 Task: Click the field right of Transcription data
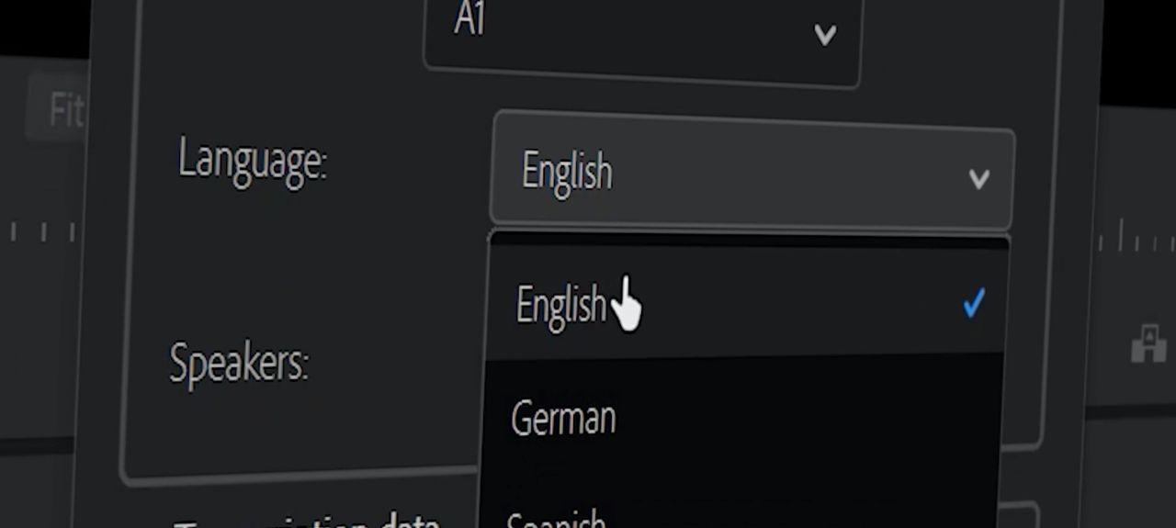[x=1018, y=516]
